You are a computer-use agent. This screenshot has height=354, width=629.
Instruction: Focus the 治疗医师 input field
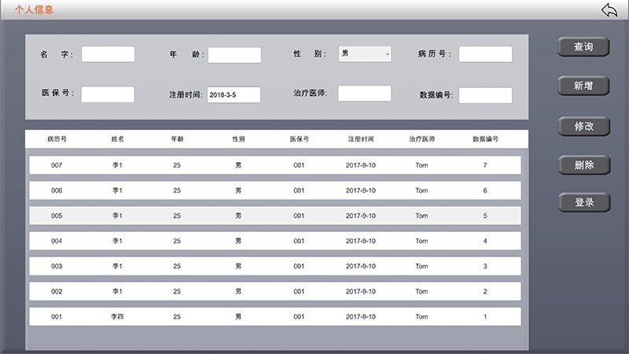click(364, 94)
